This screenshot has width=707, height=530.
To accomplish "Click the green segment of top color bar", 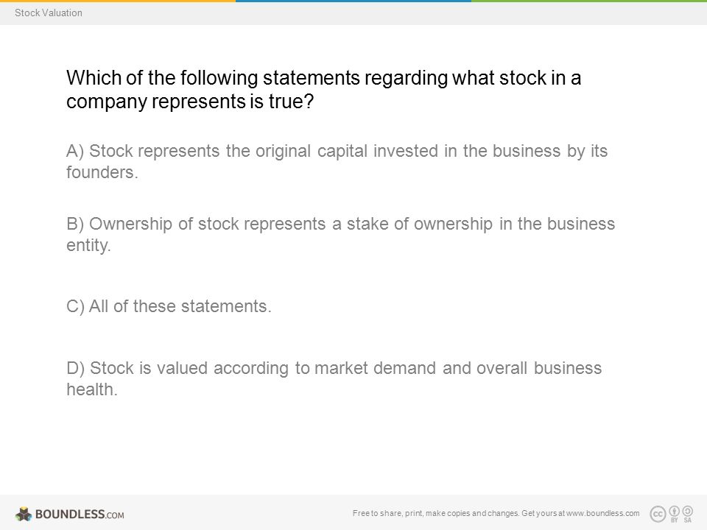I will point(589,1).
